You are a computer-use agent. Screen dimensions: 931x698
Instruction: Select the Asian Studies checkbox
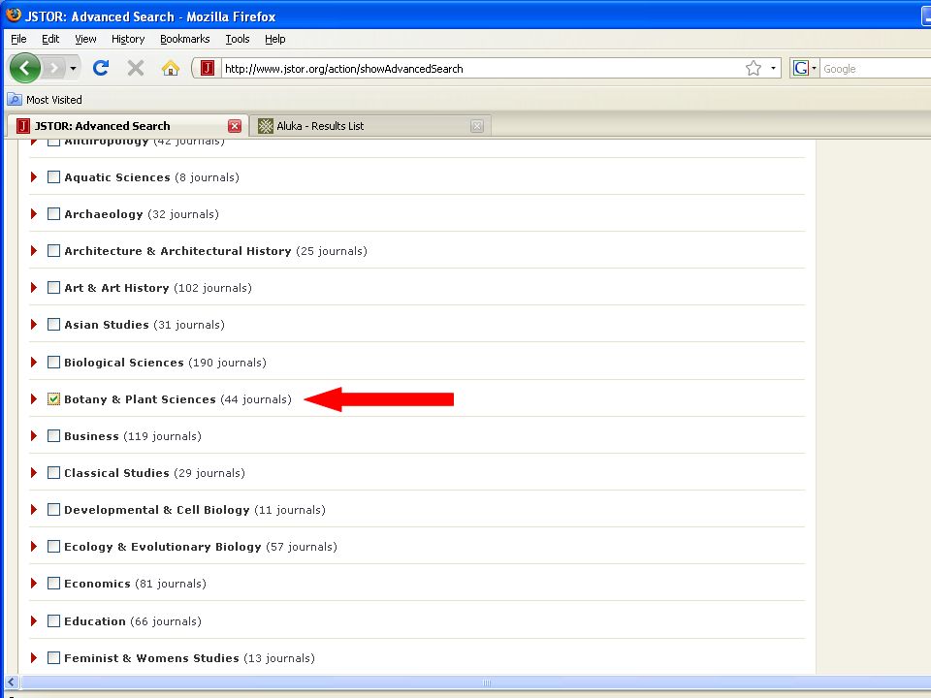[53, 324]
